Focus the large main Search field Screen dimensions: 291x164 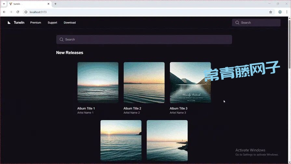click(x=146, y=39)
